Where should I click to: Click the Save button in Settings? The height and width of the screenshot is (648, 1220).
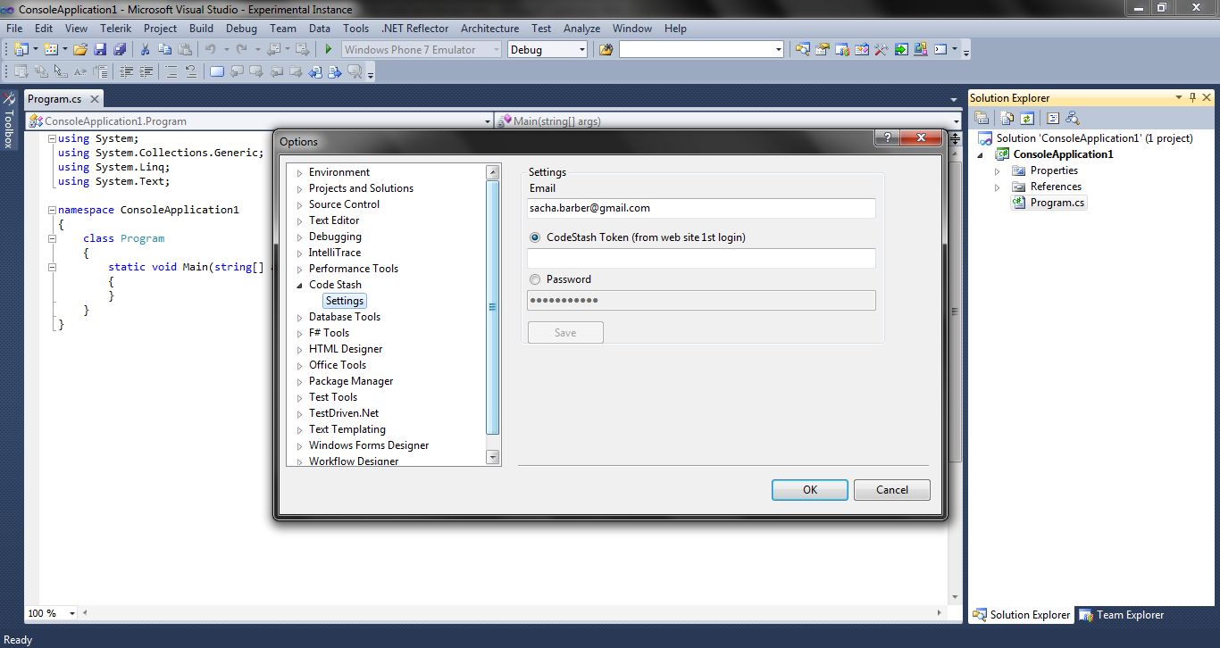(565, 333)
